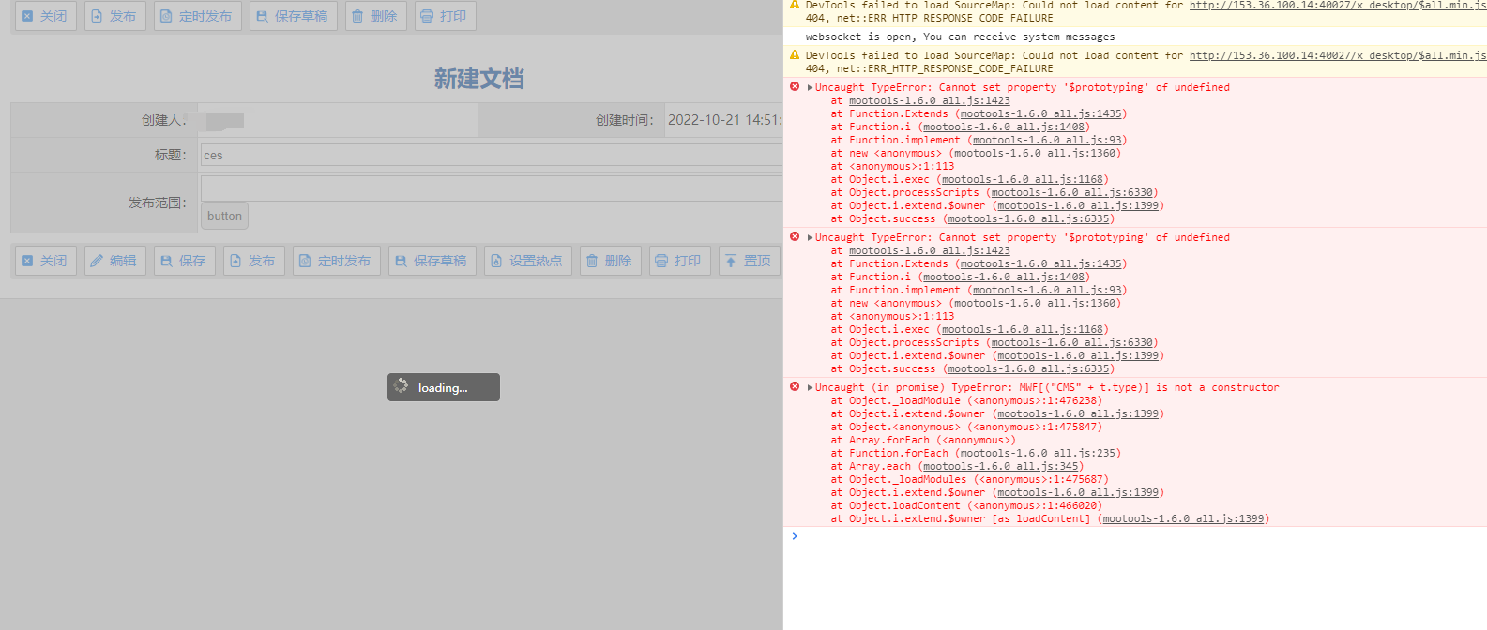Screen dimensions: 1487x630
Task: Open mootools-1.6.0_all.js:93 link in first error
Action: click(1048, 140)
